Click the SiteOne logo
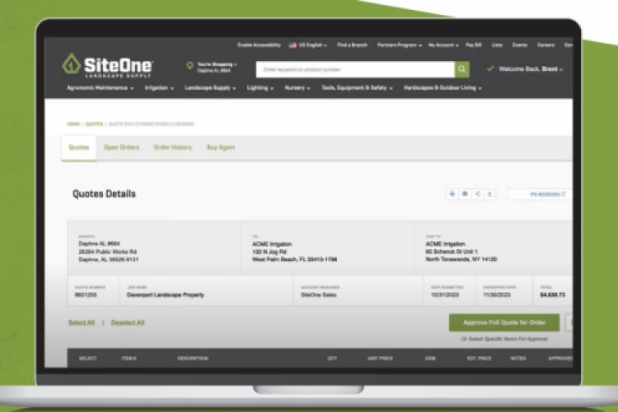The width and height of the screenshot is (618, 412). point(107,66)
